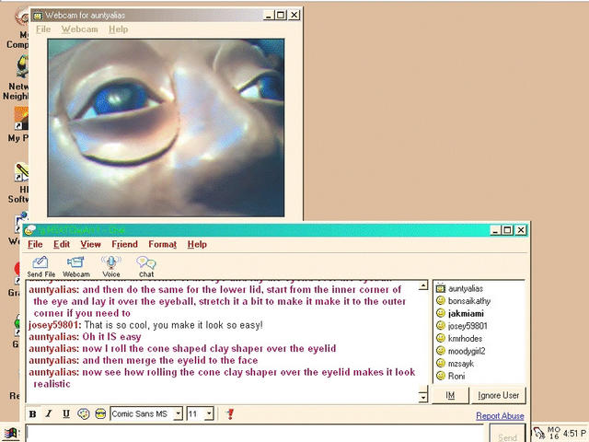Viewport: 589px width, 442px height.
Task: Toggle Underline text formatting
Action: point(66,413)
